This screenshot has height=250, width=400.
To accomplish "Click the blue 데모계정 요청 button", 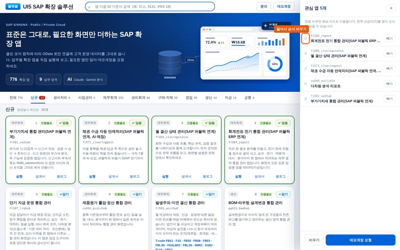I will 360,240.
